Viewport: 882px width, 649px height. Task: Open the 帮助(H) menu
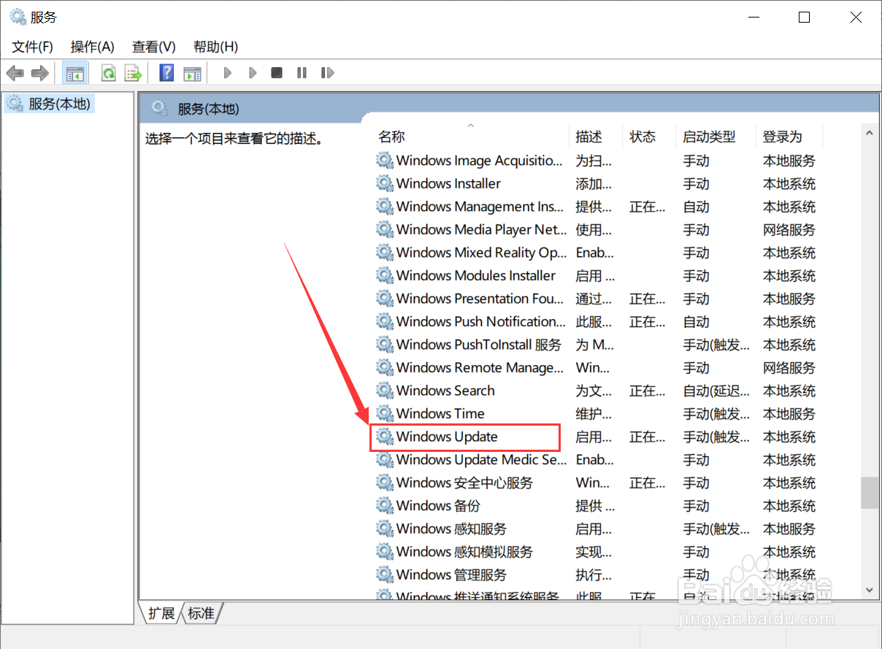[215, 47]
